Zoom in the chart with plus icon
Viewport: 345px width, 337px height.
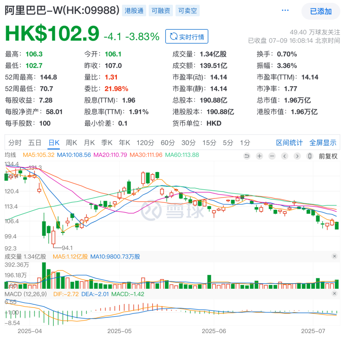click(259, 156)
